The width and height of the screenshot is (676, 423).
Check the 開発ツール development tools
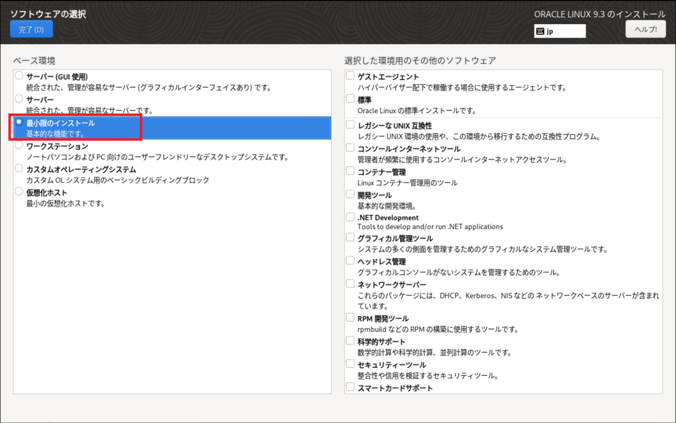[x=350, y=194]
